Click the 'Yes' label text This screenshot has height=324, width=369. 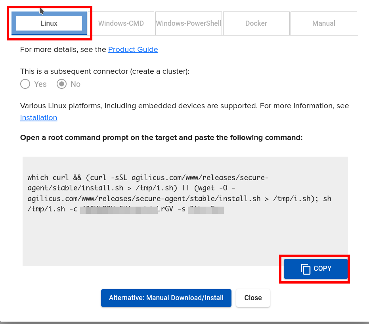point(40,84)
